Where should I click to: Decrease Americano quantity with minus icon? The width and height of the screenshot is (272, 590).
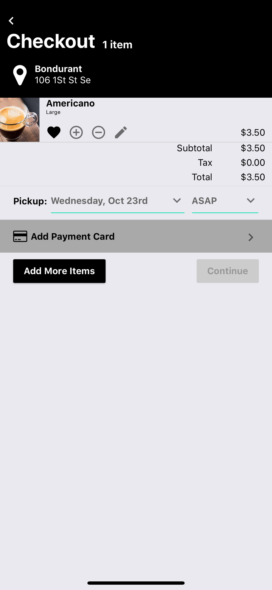point(99,132)
